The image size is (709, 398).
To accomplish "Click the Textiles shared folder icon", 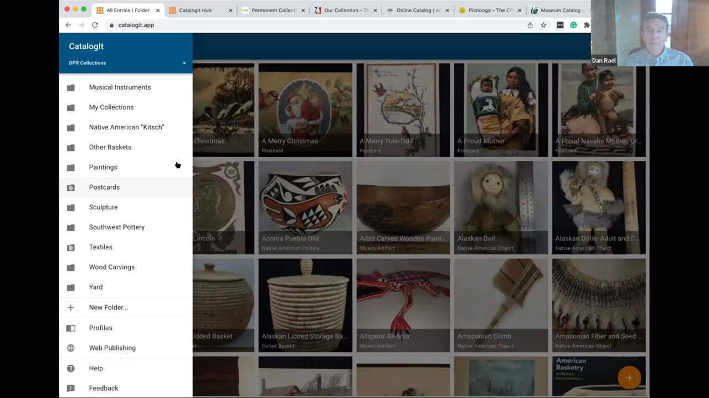I will pos(71,247).
